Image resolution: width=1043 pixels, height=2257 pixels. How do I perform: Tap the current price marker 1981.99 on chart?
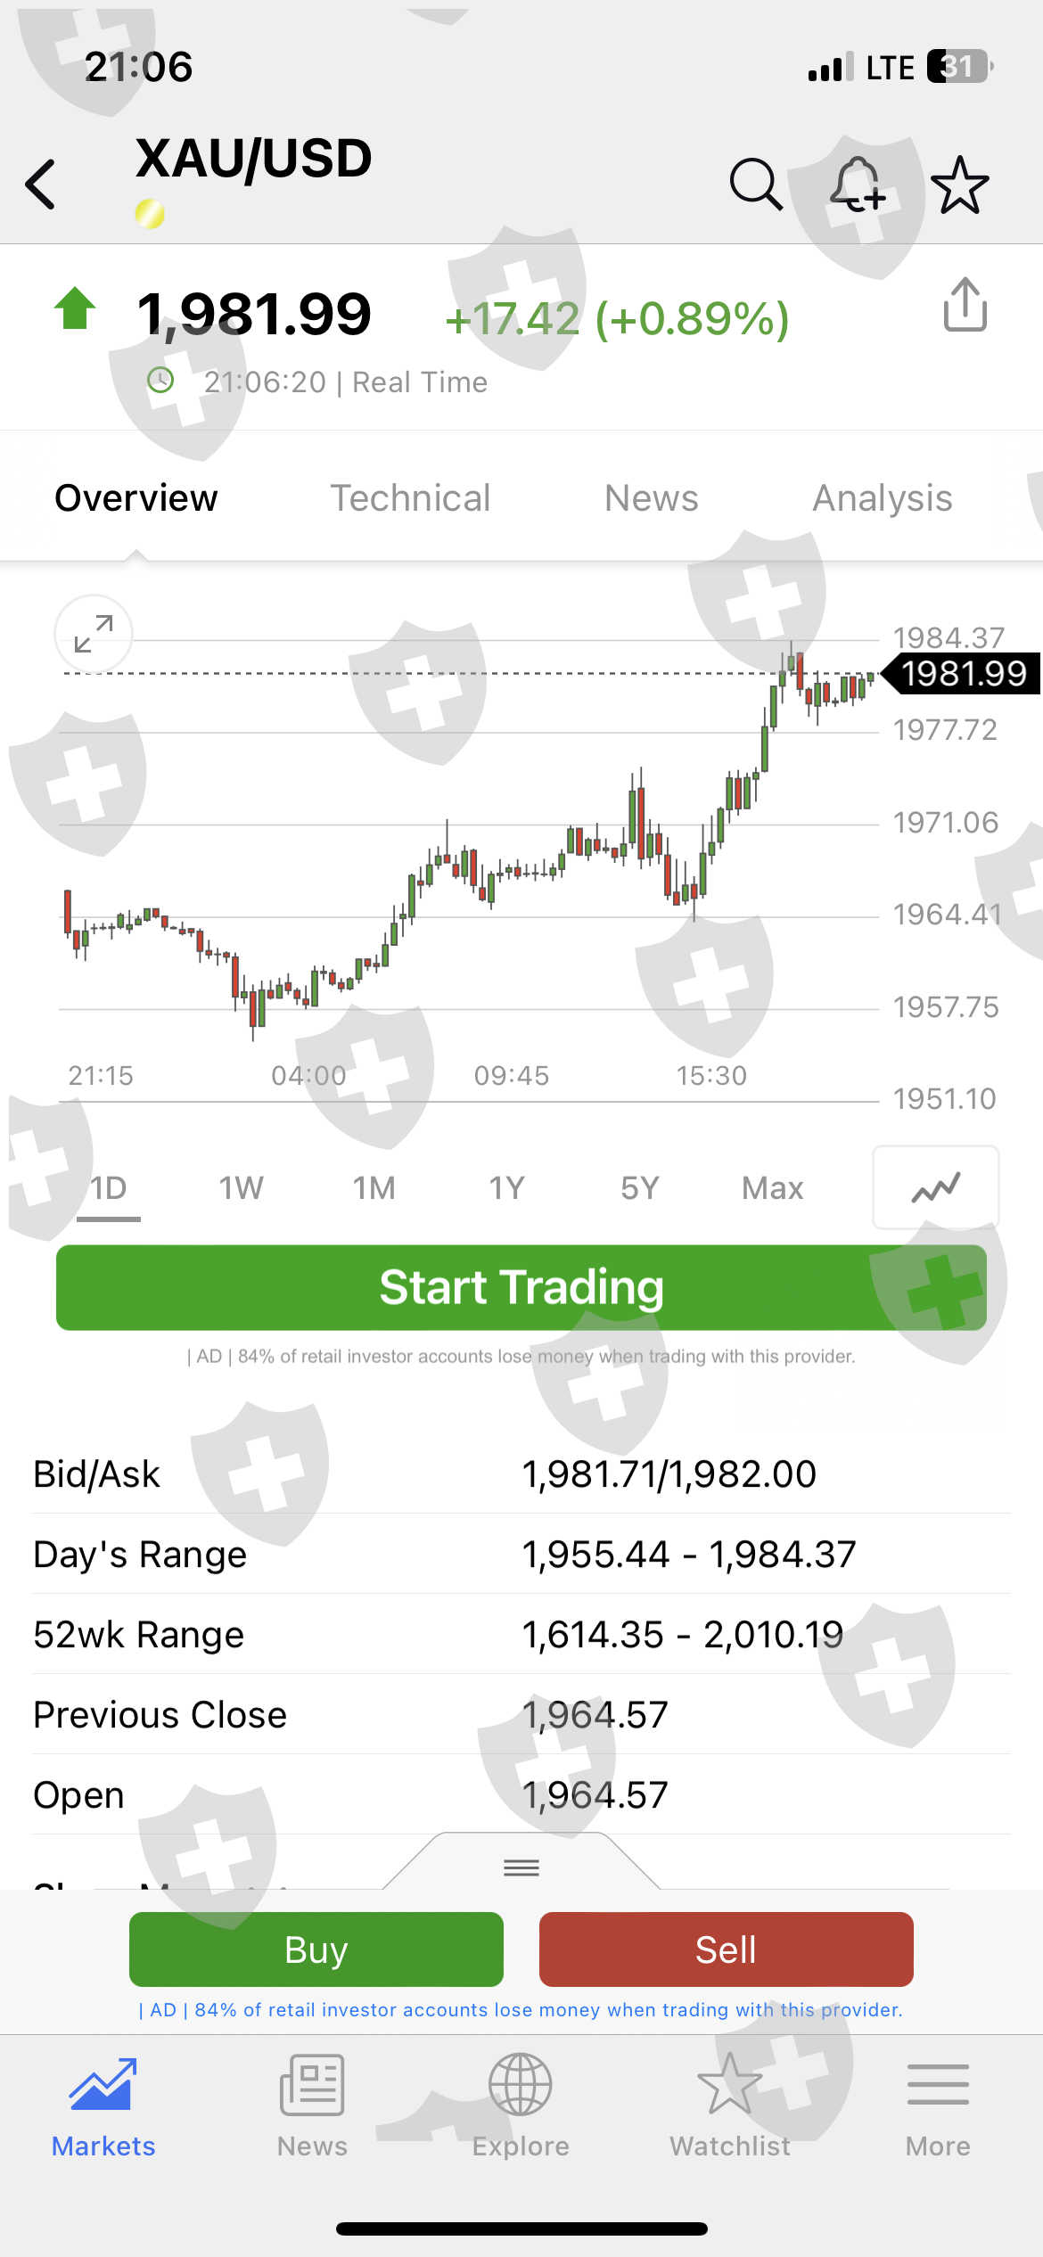tap(963, 673)
